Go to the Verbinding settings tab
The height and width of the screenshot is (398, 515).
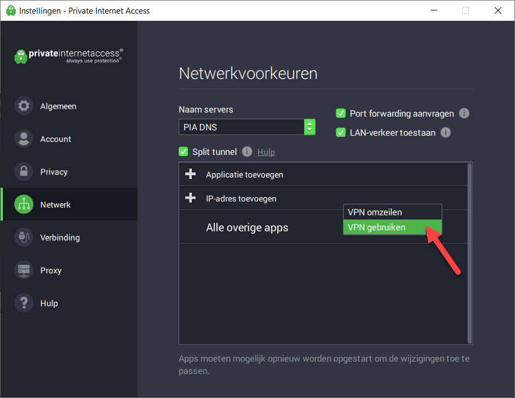click(69, 237)
